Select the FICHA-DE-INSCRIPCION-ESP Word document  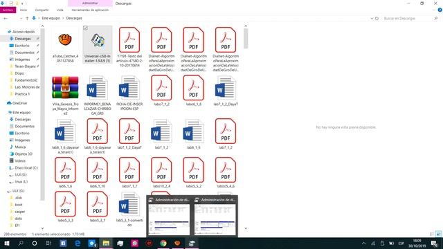pos(129,93)
